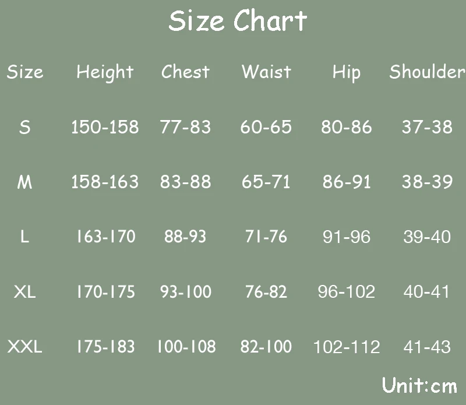Select the M size row label
466x405 pixels.
click(x=24, y=182)
